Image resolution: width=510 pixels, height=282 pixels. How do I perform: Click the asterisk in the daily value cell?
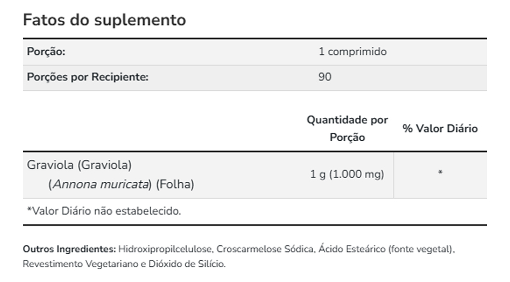point(440,174)
